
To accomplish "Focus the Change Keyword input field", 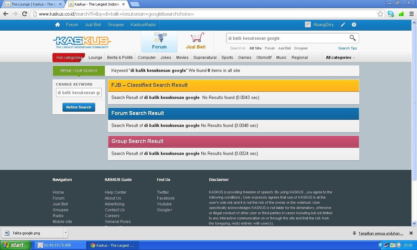I will (79, 92).
